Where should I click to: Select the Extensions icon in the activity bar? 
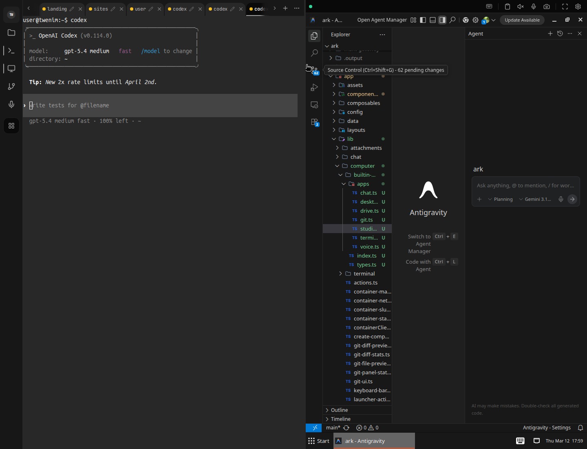(x=315, y=122)
